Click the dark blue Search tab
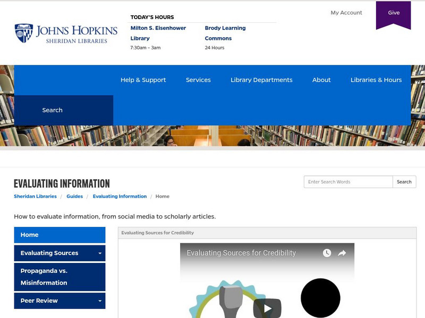This screenshot has height=318, width=425. [x=64, y=110]
